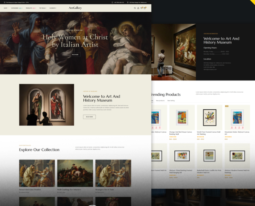This screenshot has width=255, height=206.
Task: Open the Elements menu
Action: [53, 8]
